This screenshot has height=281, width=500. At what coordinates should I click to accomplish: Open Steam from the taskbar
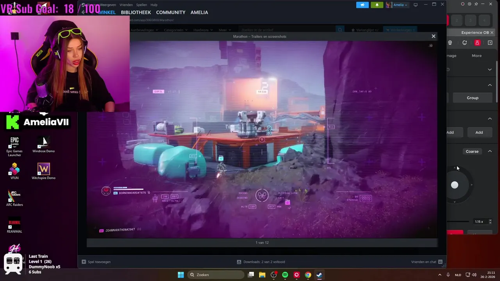pos(319,275)
